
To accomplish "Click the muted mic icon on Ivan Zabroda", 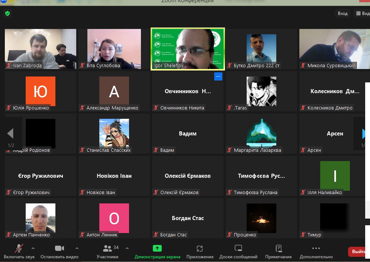I will (x=9, y=66).
